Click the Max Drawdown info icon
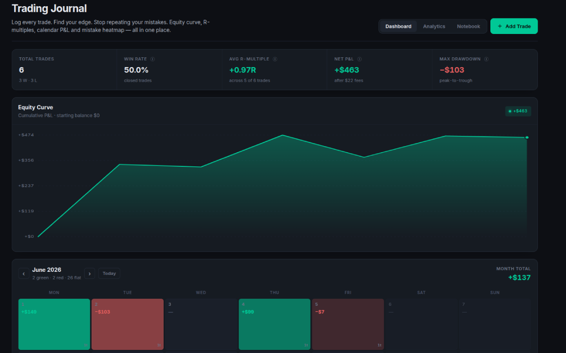This screenshot has height=353, width=566. [x=486, y=59]
